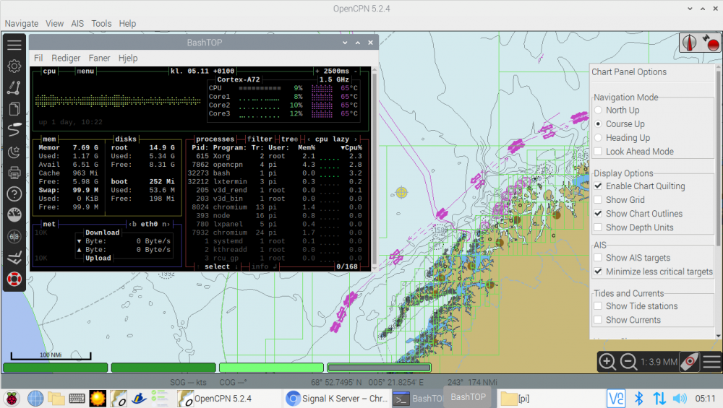Click the follow-ship icon beside scale

click(x=690, y=362)
